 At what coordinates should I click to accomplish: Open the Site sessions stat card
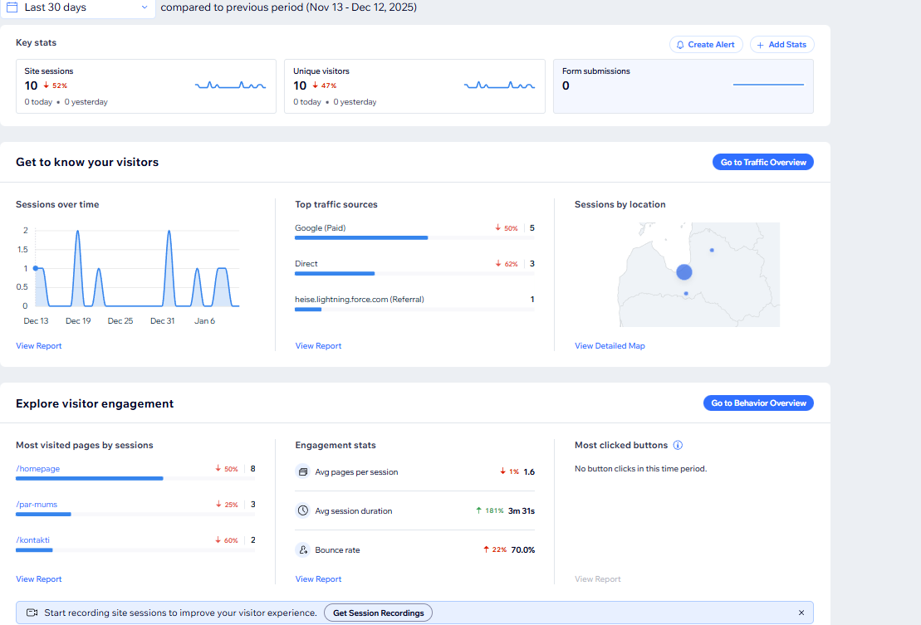pyautogui.click(x=146, y=86)
